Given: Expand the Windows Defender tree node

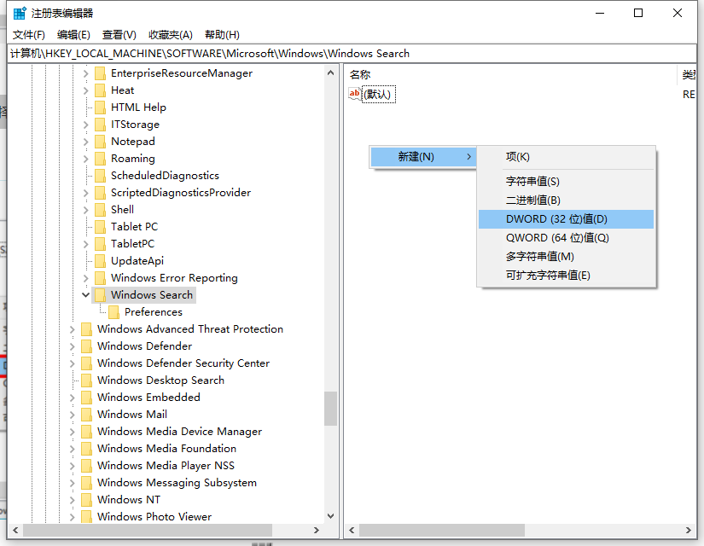Looking at the screenshot, I should [73, 346].
